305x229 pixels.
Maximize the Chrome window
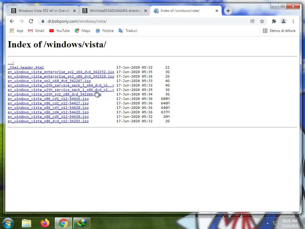coord(283,7)
